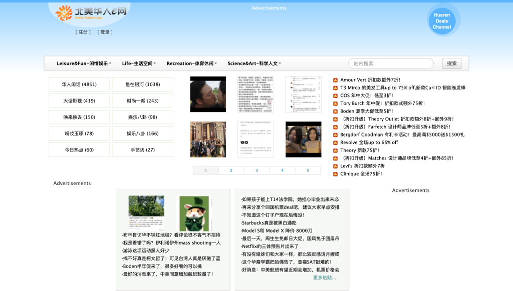Open the Huaren Deals Channel badge

coord(441,21)
